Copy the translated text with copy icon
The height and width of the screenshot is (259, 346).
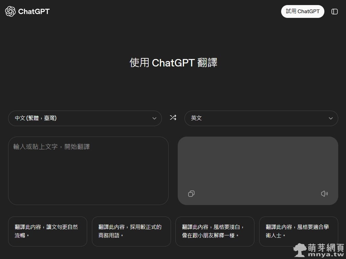191,194
